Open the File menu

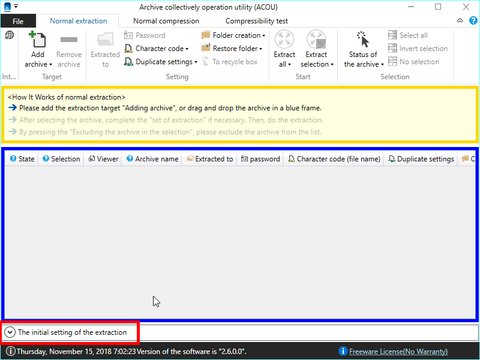point(18,21)
